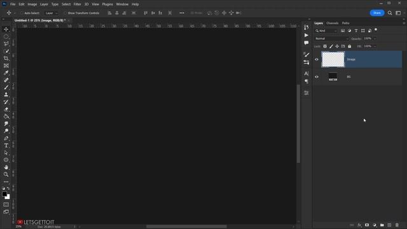The image size is (407, 229).
Task: Switch to the Channels tab
Action: [332, 23]
